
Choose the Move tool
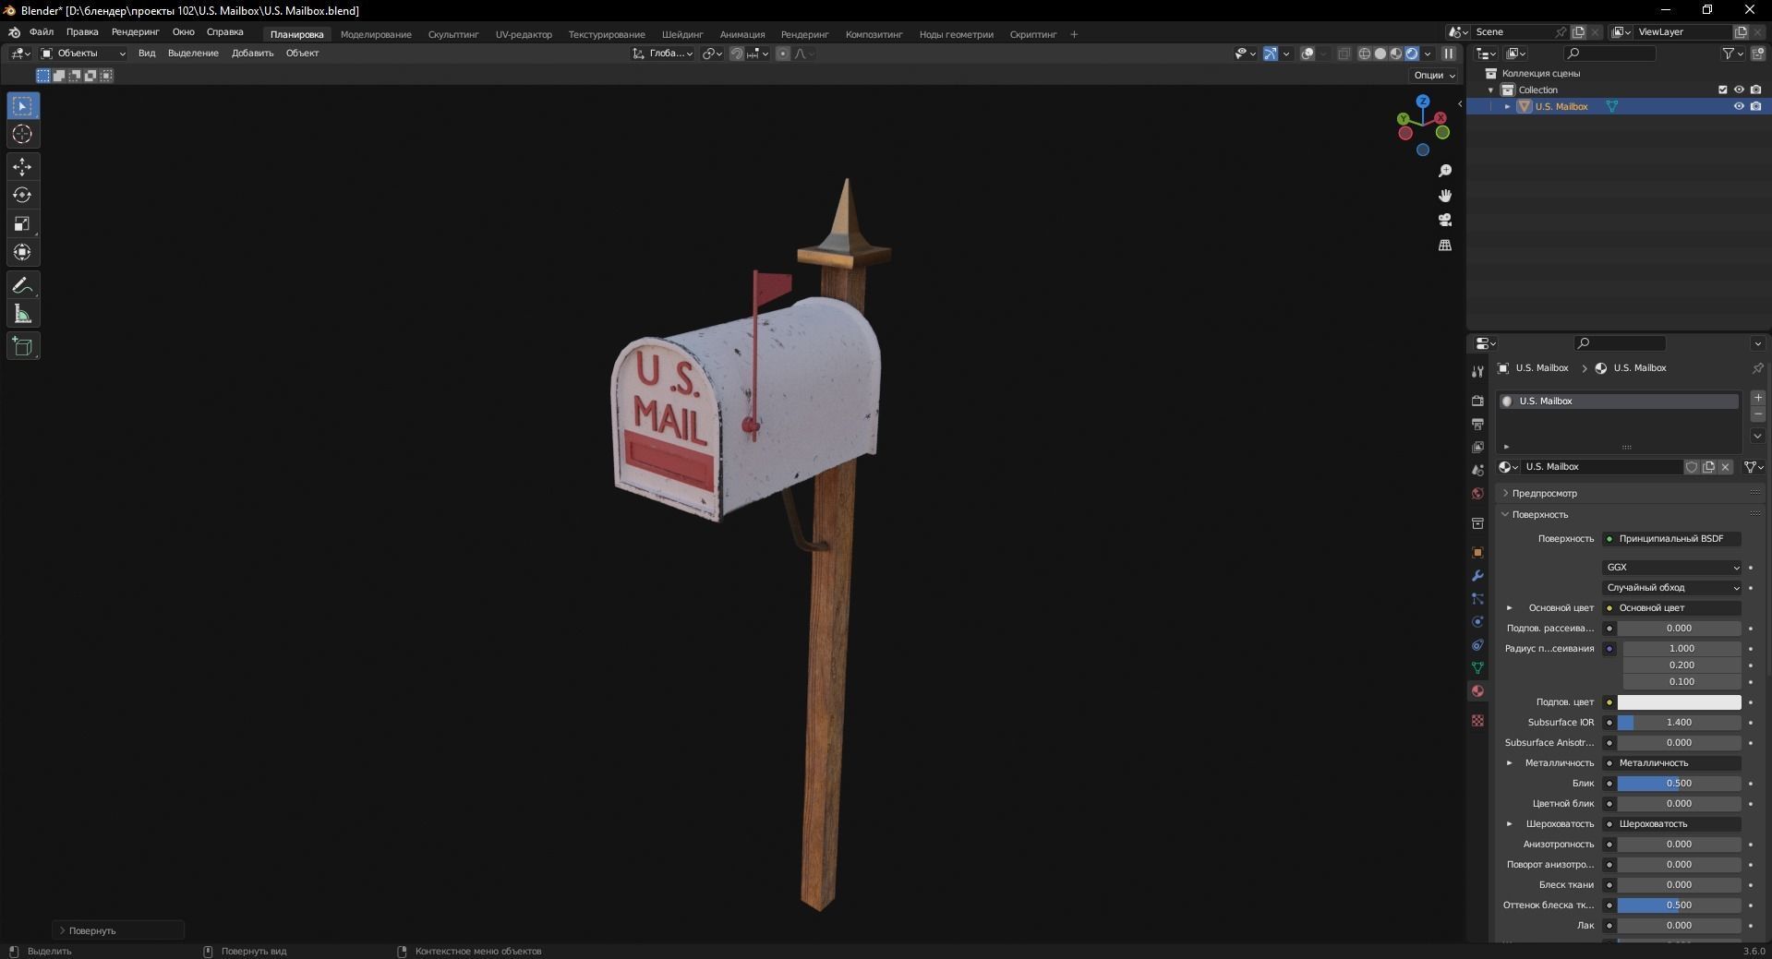pos(23,167)
